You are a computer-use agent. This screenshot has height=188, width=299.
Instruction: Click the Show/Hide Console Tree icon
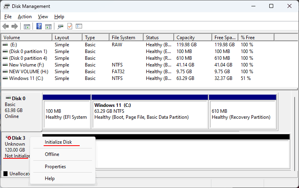(27, 27)
